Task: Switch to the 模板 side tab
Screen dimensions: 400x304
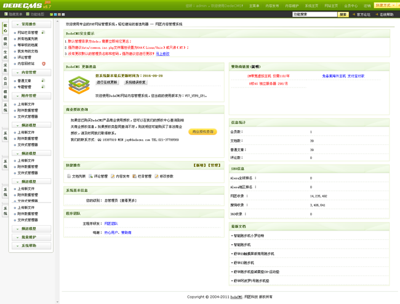Action: tap(6, 94)
